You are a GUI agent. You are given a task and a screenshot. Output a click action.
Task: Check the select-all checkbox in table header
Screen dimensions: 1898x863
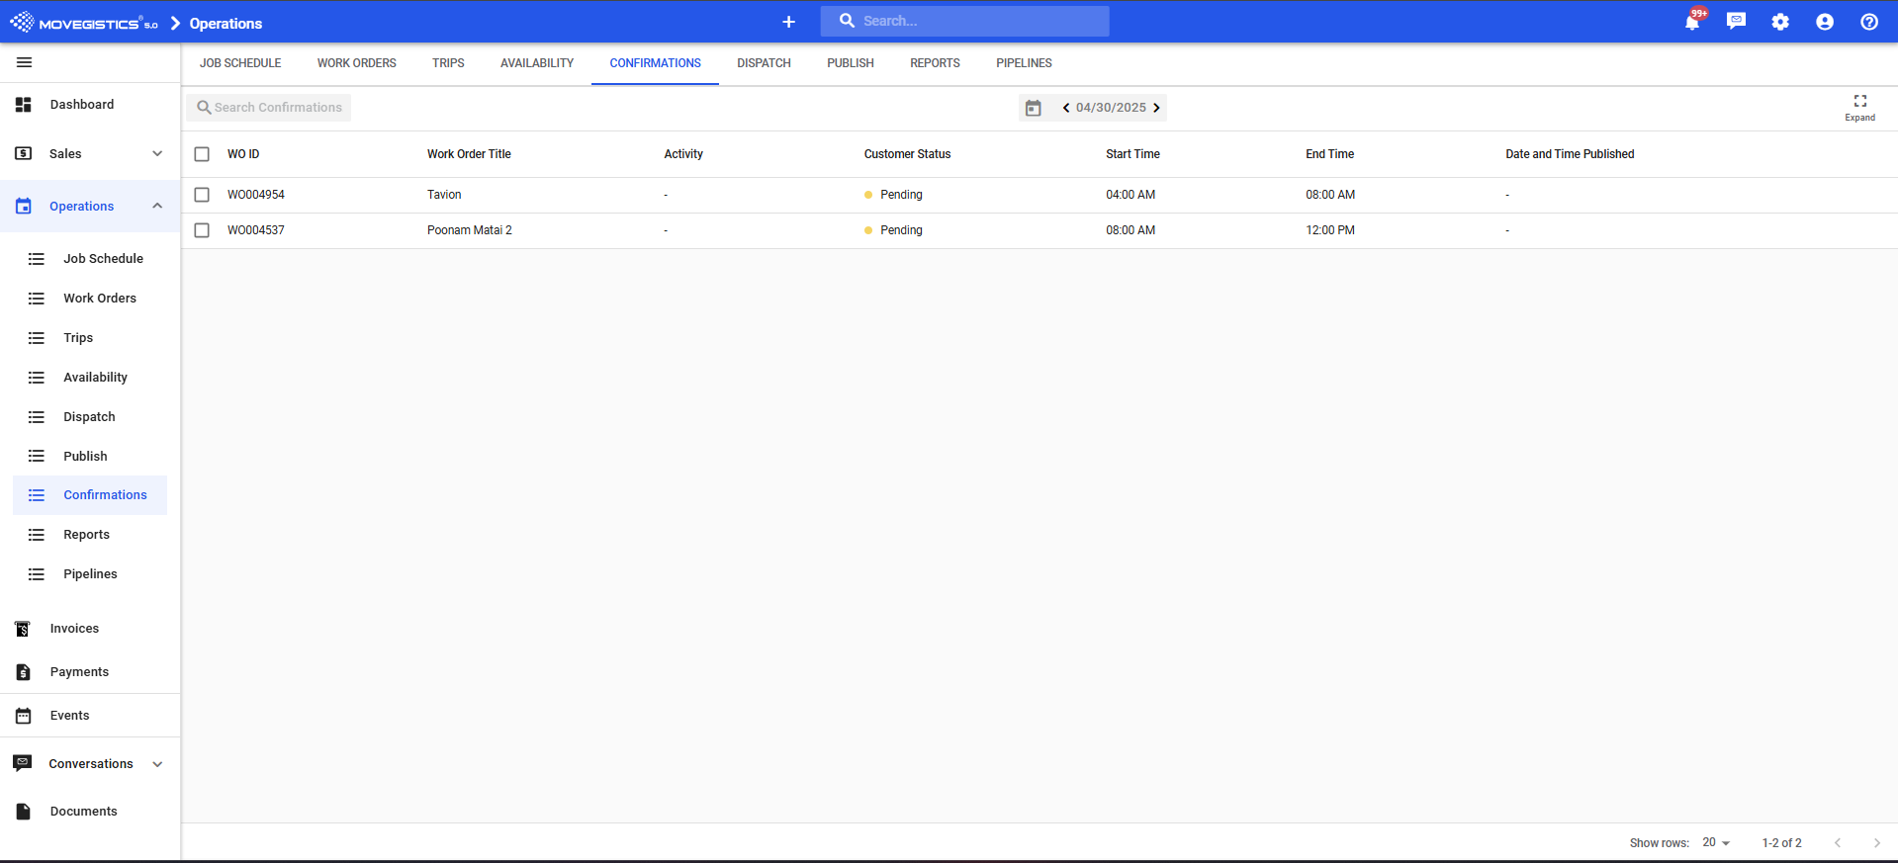click(x=202, y=154)
